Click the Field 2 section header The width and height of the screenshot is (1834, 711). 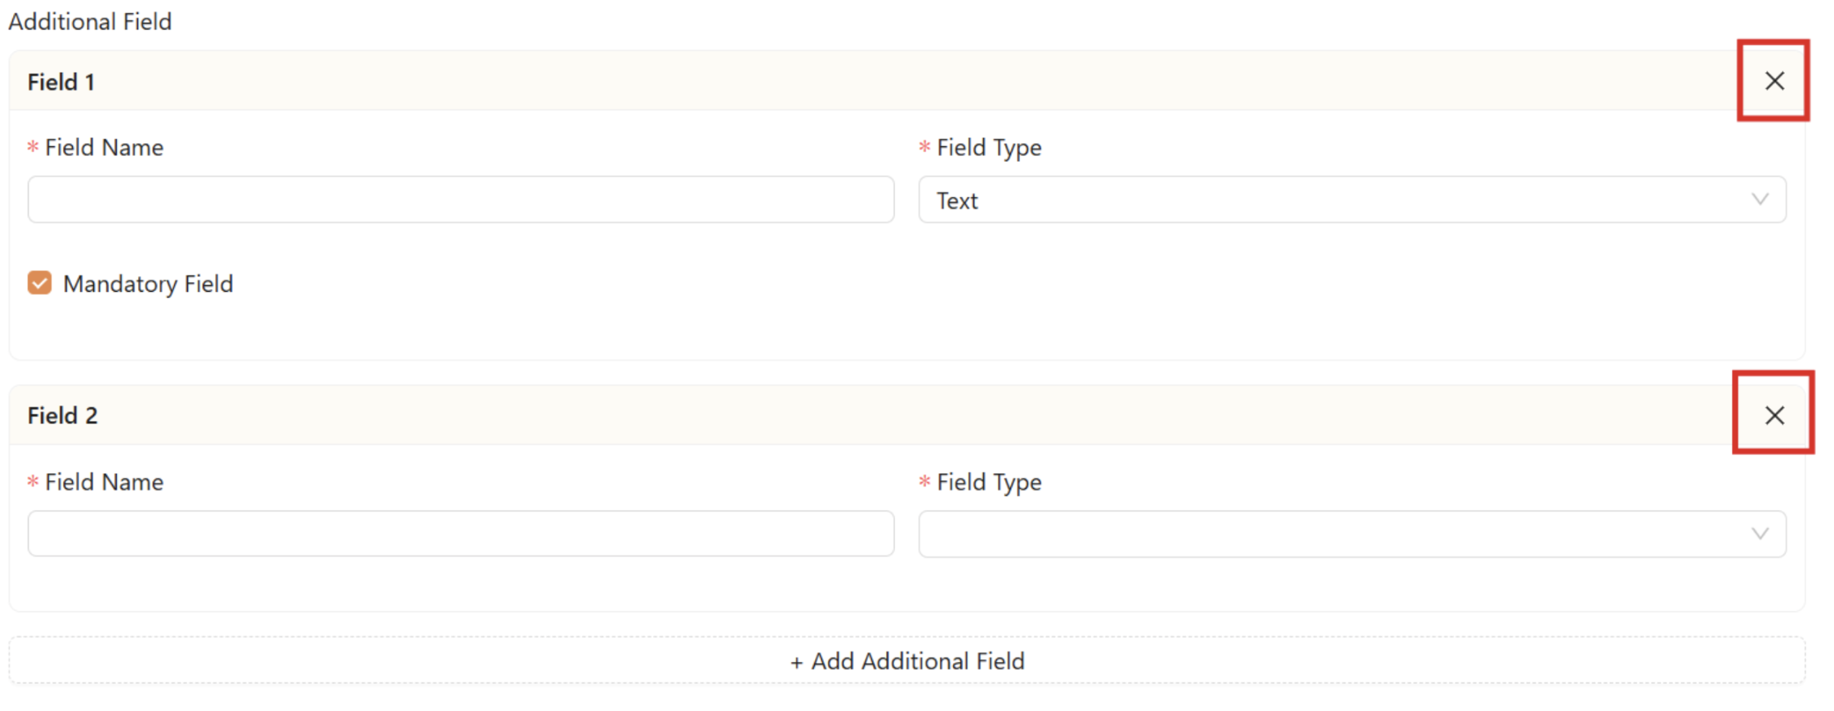(62, 415)
